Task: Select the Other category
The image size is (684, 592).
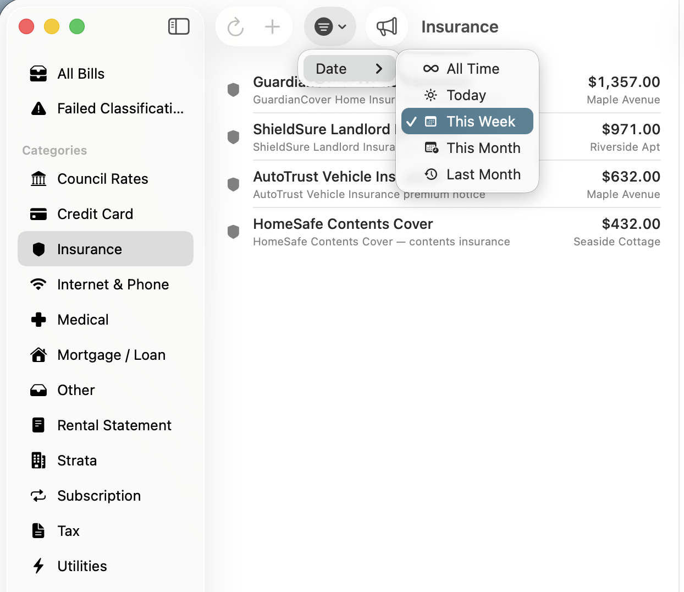Action: click(106, 390)
